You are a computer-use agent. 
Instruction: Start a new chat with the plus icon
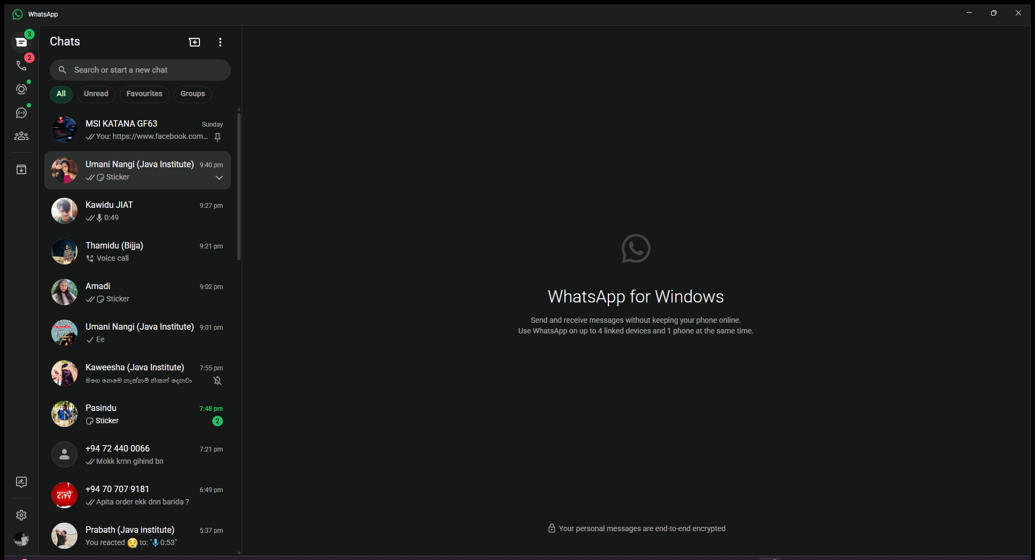coord(195,42)
